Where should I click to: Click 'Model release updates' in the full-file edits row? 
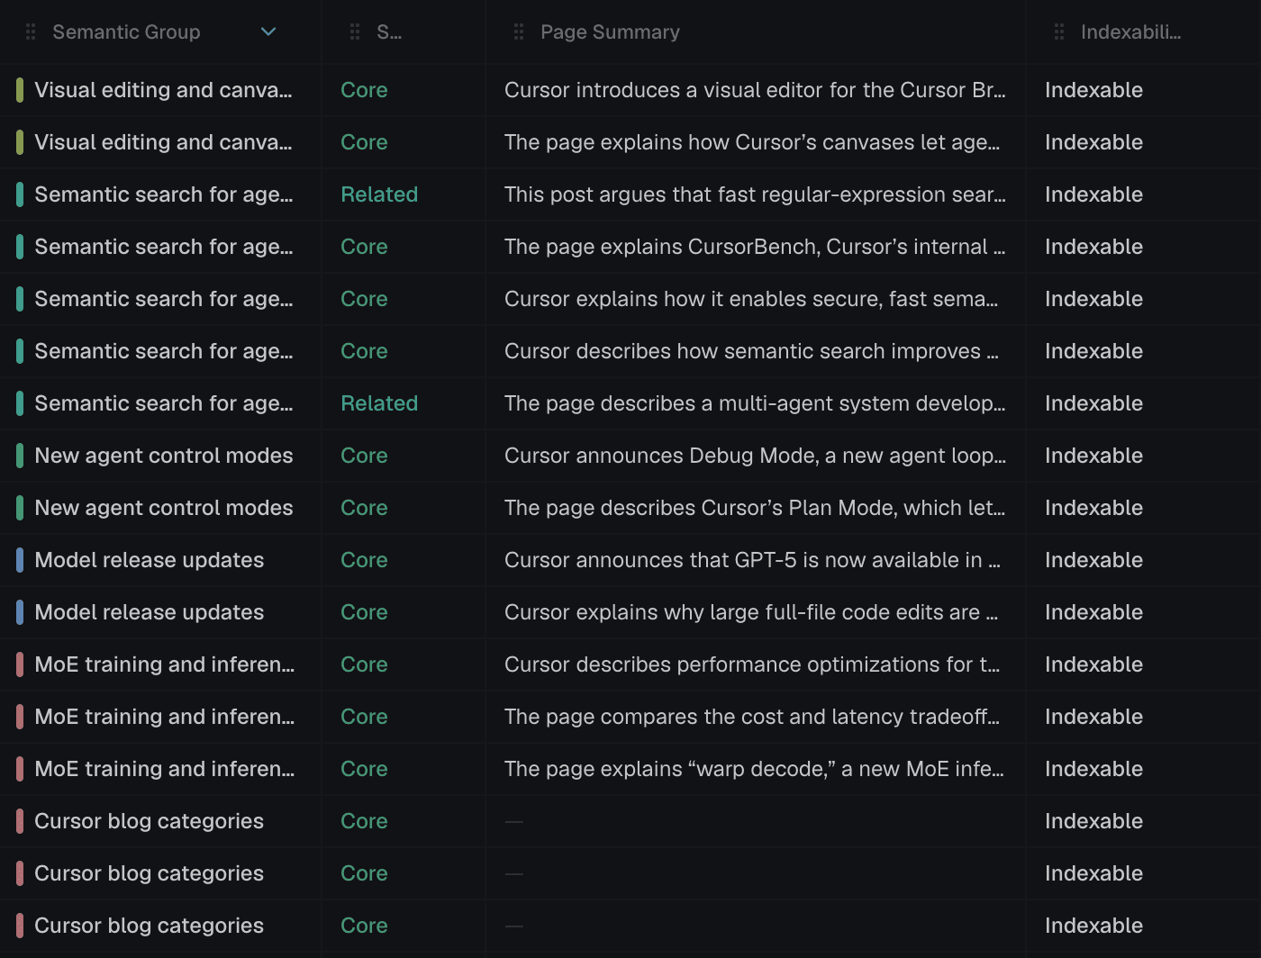(x=150, y=612)
